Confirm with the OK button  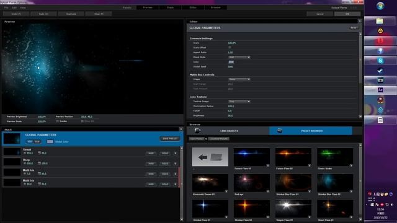point(347,14)
